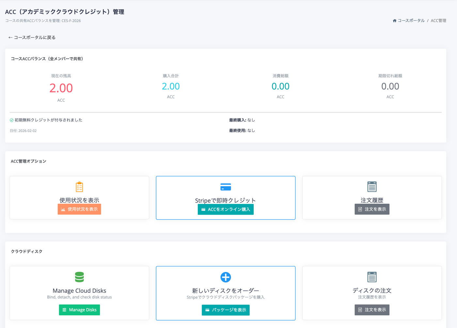Click the Stripeで即時クレジット card heading
Viewport: 457px width, 328px height.
point(226,200)
